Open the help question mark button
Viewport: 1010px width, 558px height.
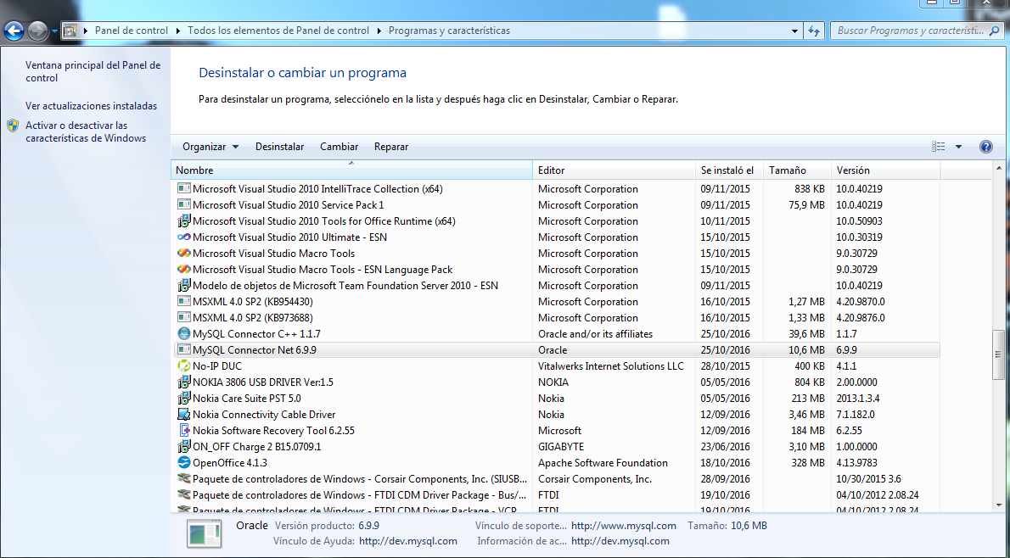(985, 147)
